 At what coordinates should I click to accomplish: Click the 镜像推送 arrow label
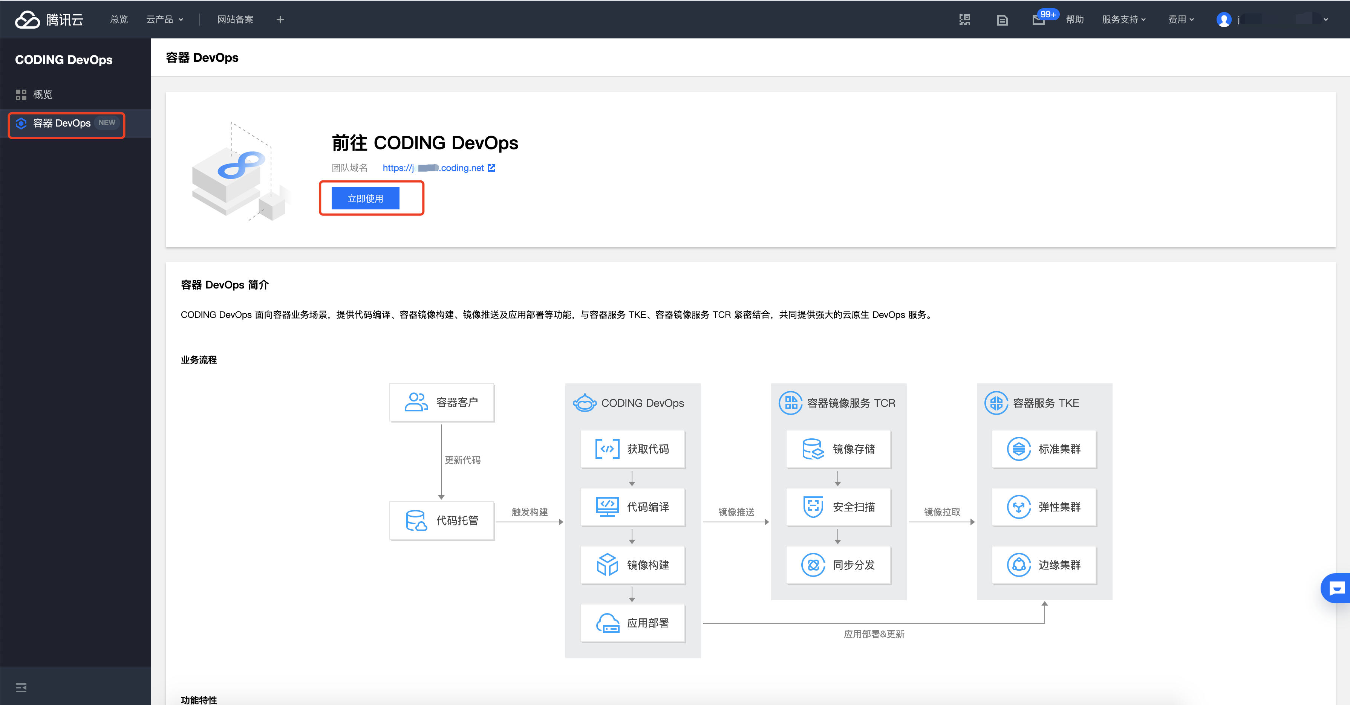[x=736, y=512]
